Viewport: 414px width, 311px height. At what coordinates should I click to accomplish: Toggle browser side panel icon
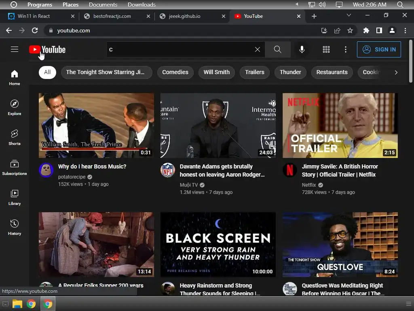(x=379, y=31)
